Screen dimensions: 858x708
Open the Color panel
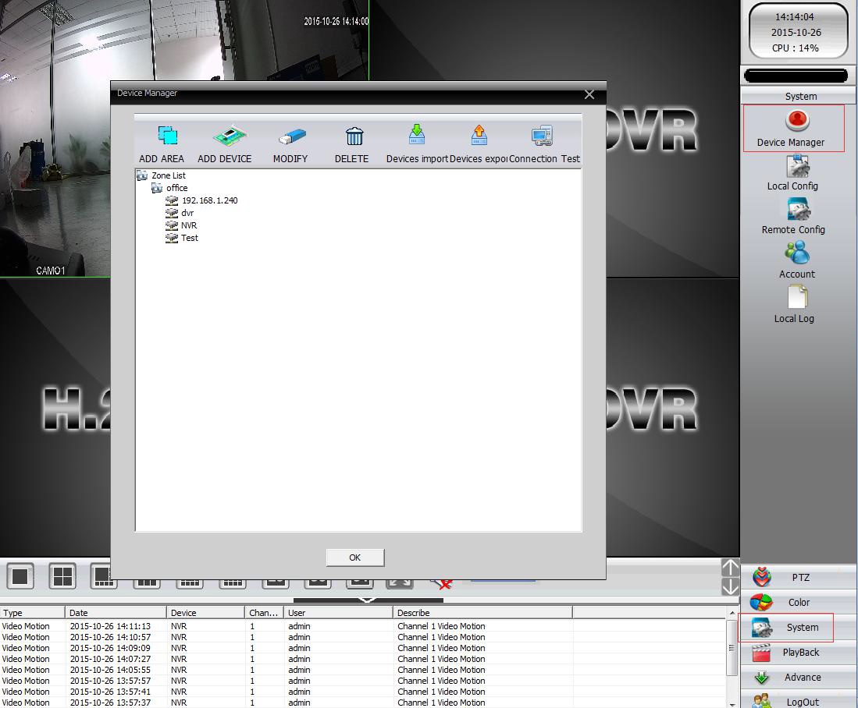(799, 603)
